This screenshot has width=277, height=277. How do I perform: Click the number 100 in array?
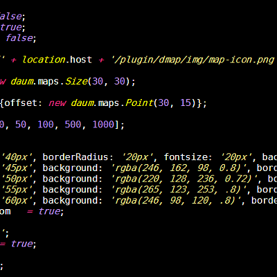coord(46,125)
